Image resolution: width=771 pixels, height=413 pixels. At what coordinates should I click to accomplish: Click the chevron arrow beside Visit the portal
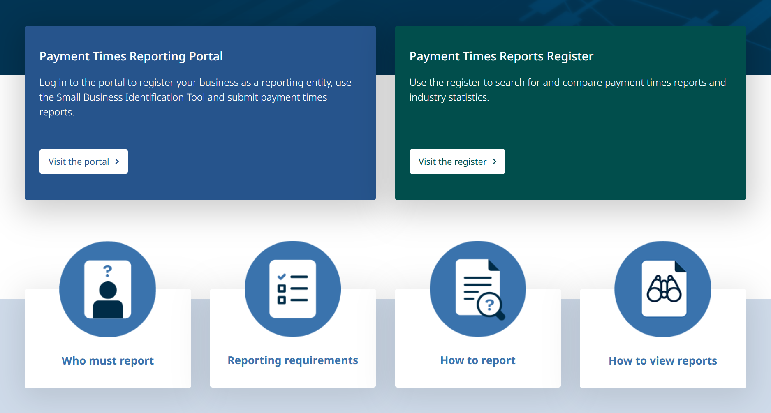[x=117, y=162]
